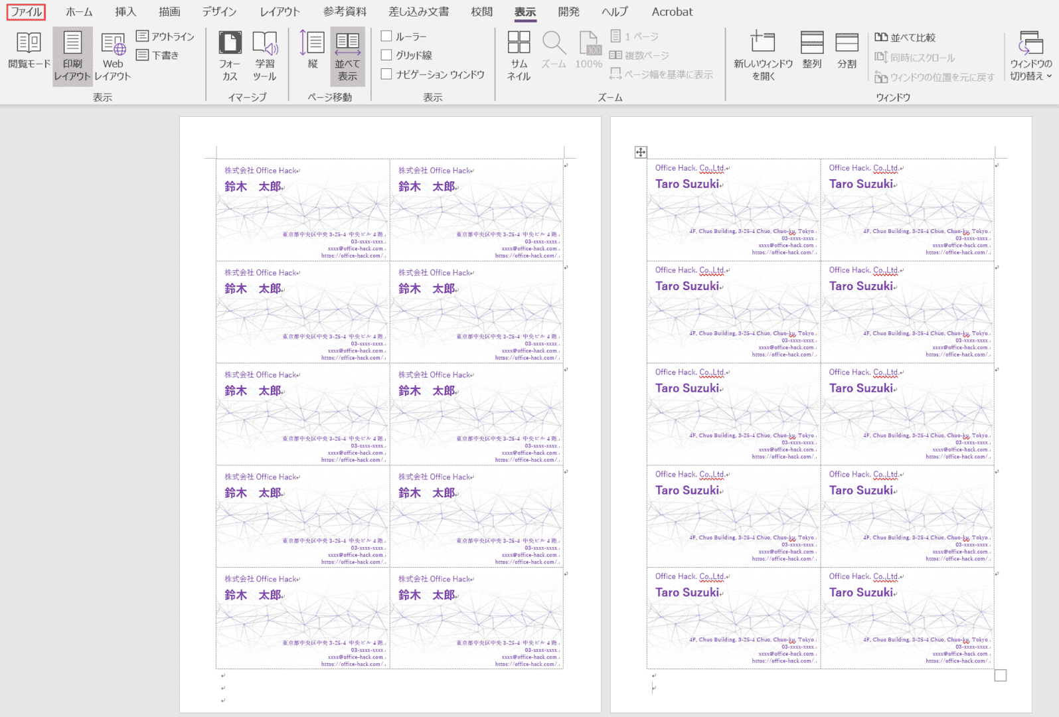Click Office Hack. Co.,Ltd. in top-right English card

[x=864, y=168]
